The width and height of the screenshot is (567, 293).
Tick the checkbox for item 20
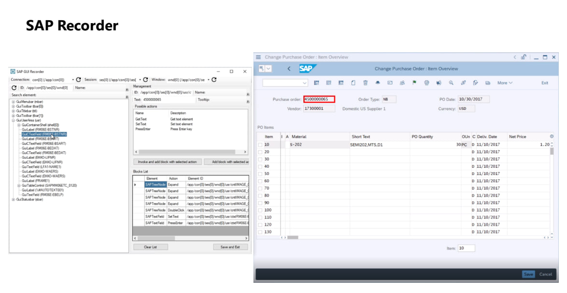tap(260, 152)
